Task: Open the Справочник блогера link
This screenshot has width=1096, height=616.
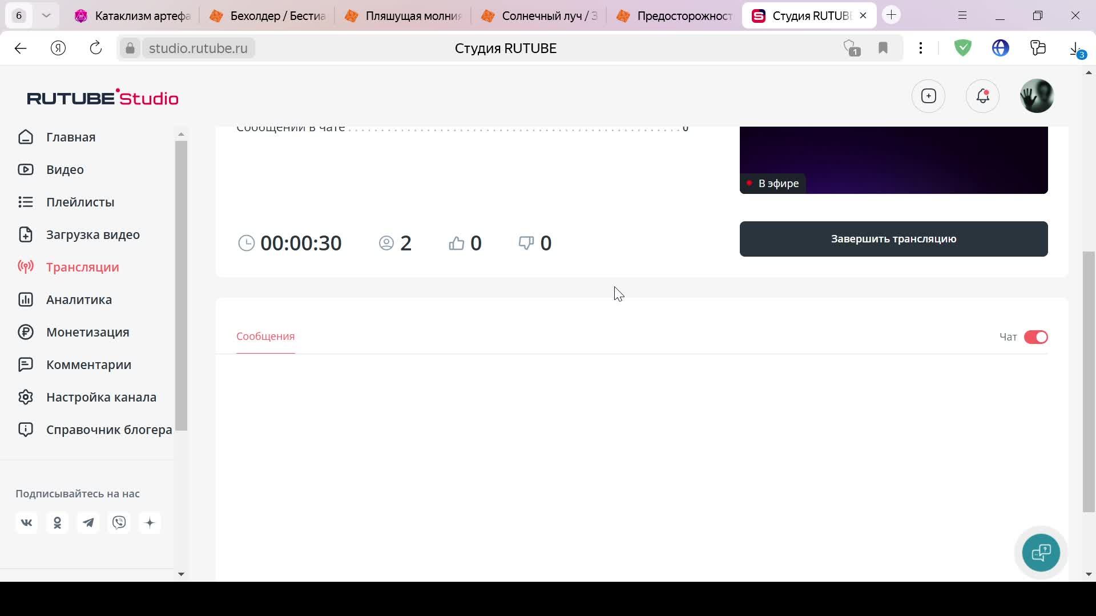Action: pos(108,429)
